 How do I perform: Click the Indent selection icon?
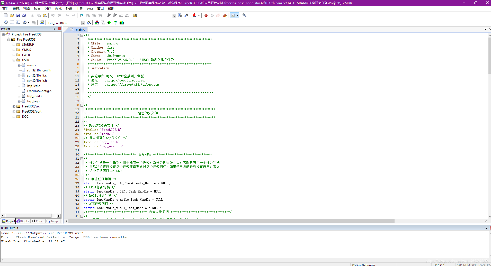(x=109, y=15)
